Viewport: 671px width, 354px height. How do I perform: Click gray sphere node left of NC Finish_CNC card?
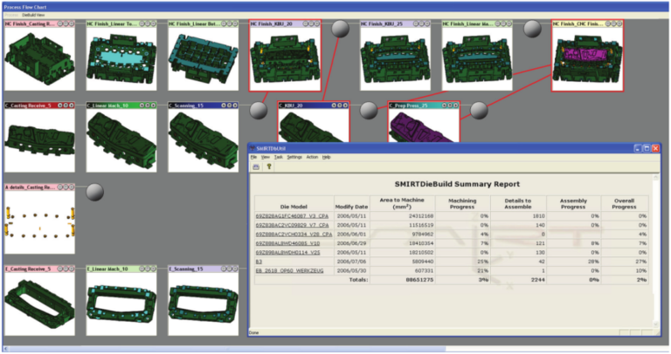pyautogui.click(x=532, y=29)
